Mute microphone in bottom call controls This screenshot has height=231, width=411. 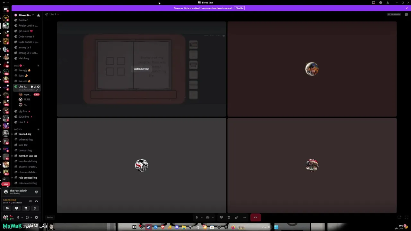click(197, 218)
